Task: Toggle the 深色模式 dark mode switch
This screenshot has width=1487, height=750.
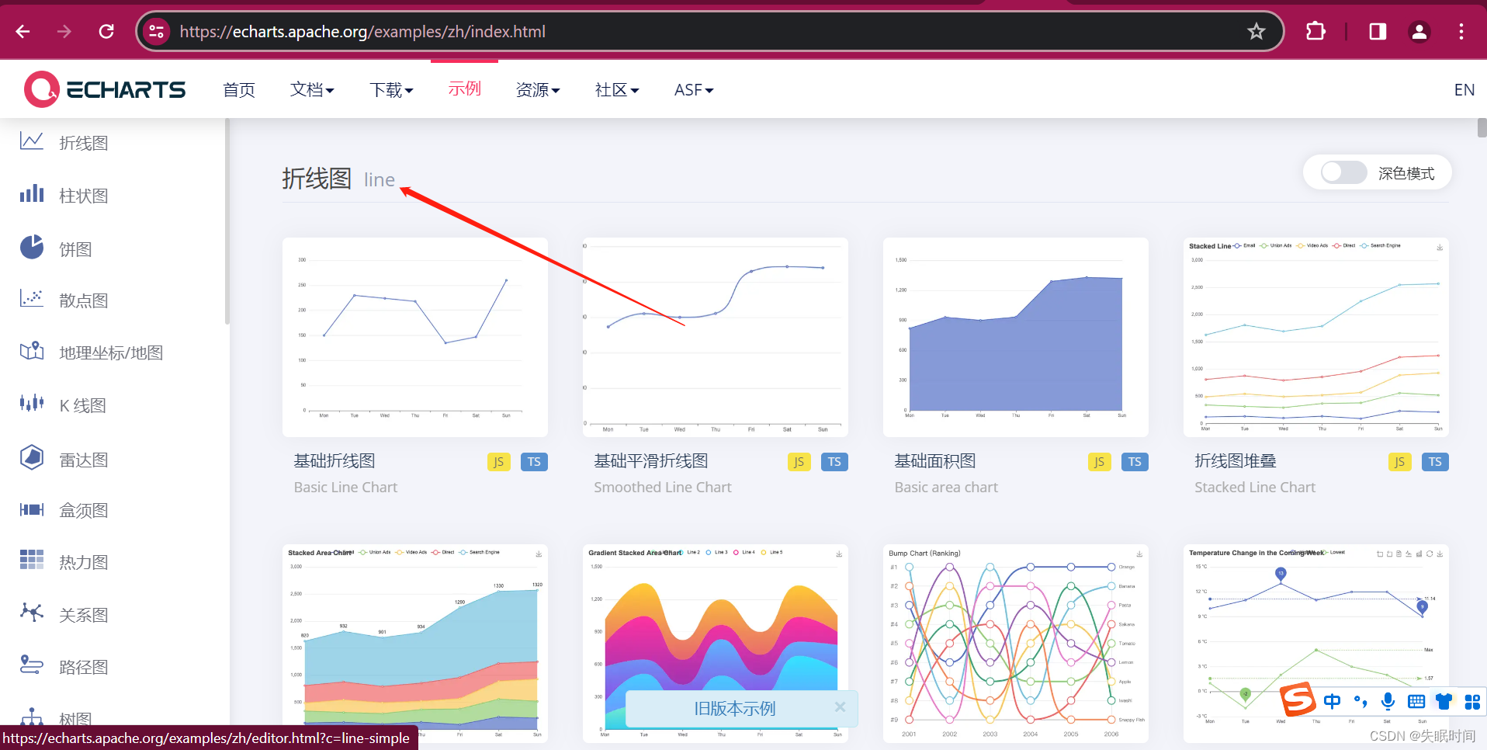Action: [x=1344, y=172]
